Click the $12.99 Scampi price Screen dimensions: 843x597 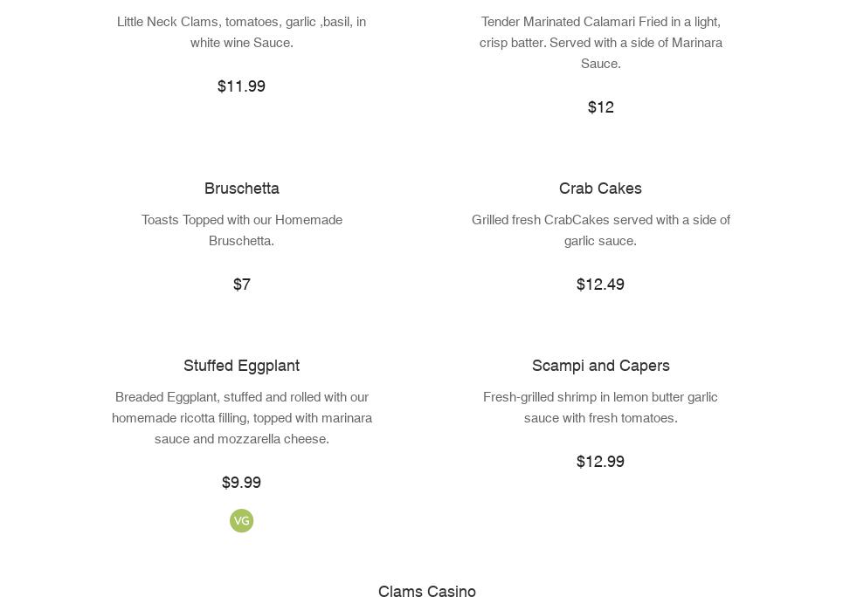(x=600, y=462)
